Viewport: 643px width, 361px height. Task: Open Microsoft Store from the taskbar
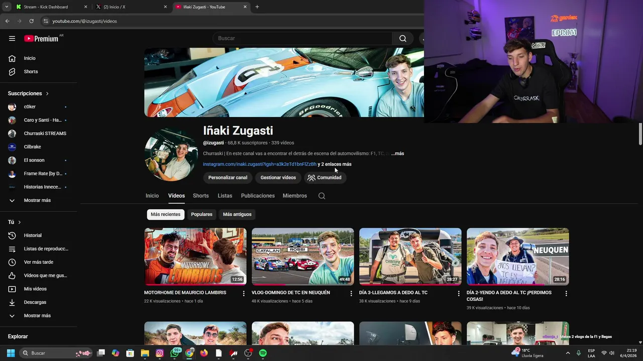[x=130, y=353]
